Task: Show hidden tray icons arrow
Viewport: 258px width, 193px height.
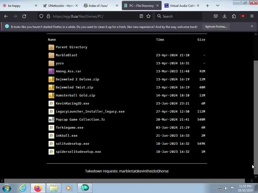Action: point(214,188)
